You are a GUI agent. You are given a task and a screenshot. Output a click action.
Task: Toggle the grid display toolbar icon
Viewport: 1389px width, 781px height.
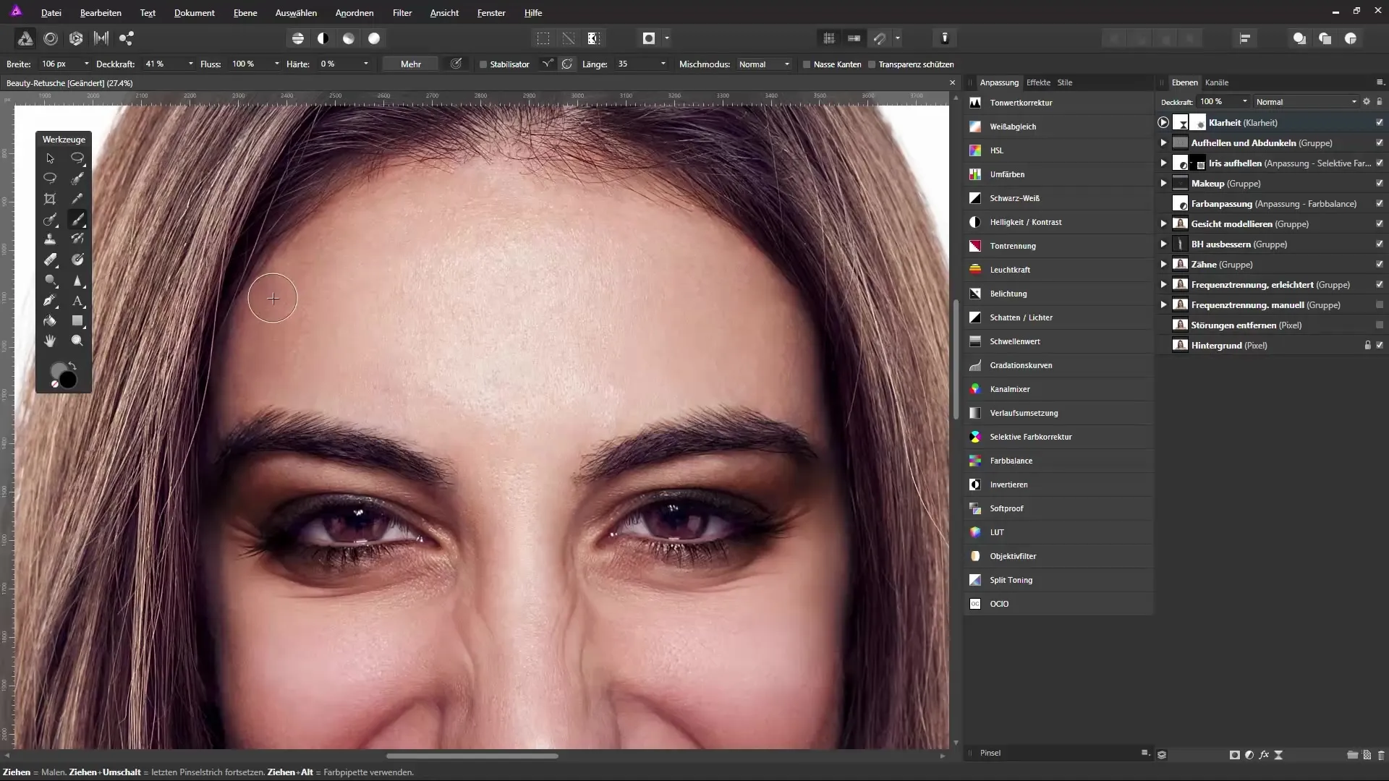[x=829, y=38]
